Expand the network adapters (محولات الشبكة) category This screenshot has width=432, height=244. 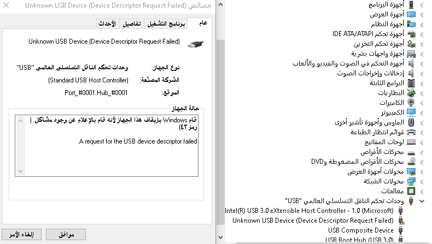tap(422, 182)
